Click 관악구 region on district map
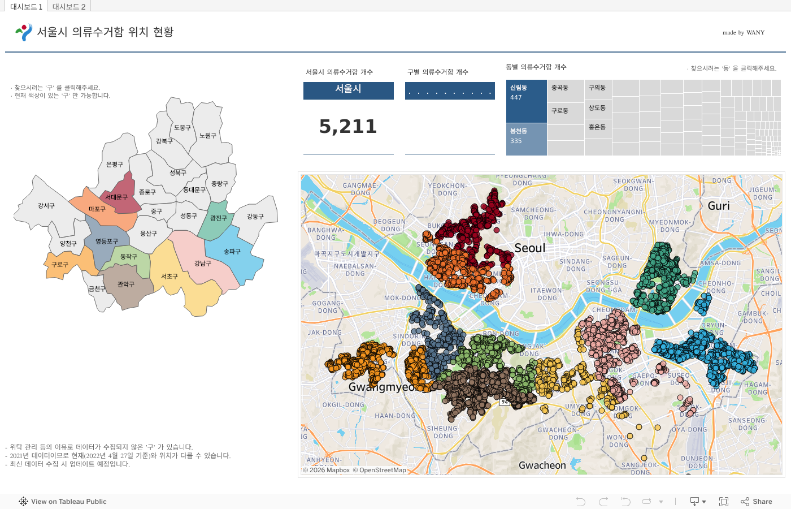This screenshot has height=509, width=791. pos(127,286)
